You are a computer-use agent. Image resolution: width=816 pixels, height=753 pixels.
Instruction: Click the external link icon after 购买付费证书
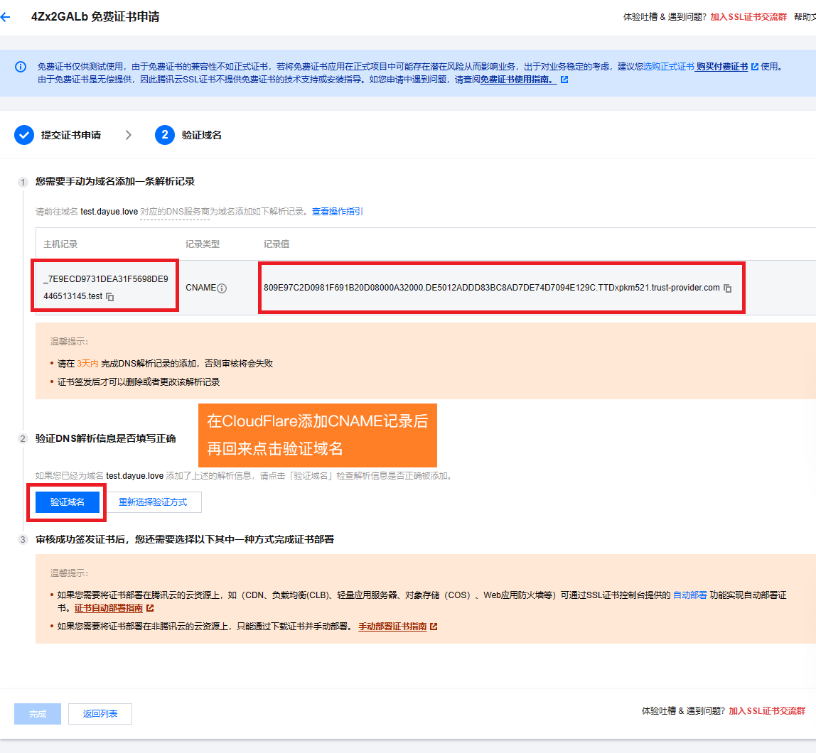(754, 67)
